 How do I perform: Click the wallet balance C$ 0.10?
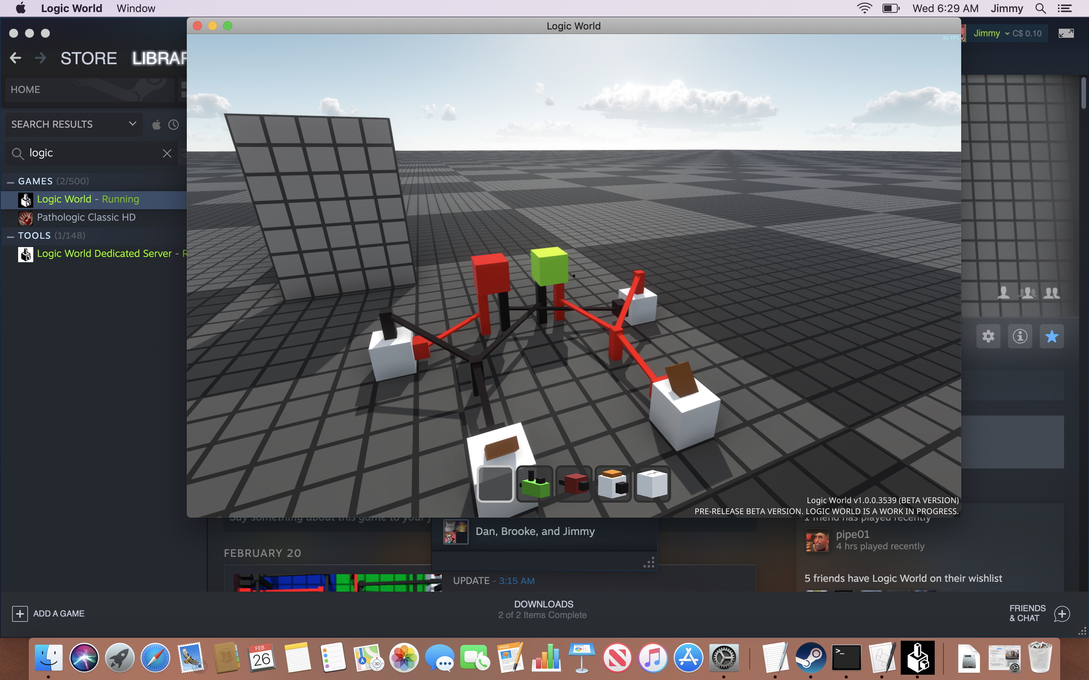pyautogui.click(x=1027, y=33)
